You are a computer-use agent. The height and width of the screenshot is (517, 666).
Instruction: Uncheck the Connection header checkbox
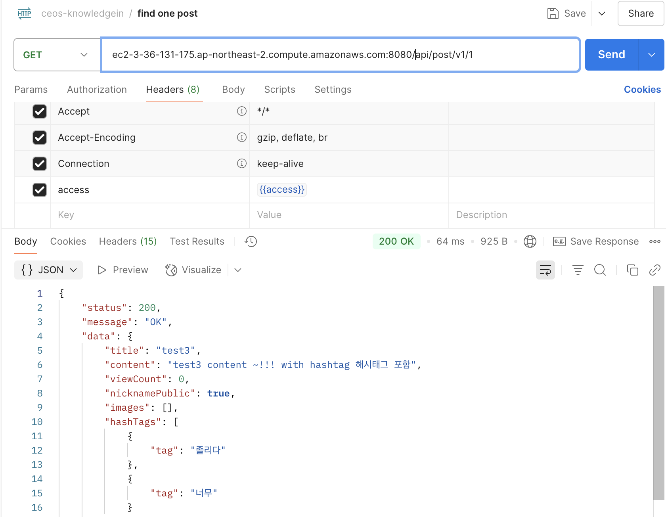40,164
